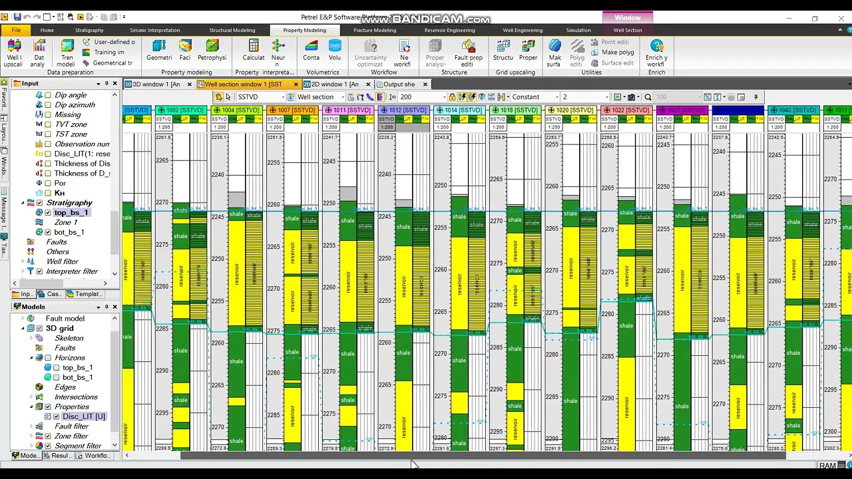The height and width of the screenshot is (479, 852).
Task: Open the Data analysis tool
Action: click(x=39, y=53)
